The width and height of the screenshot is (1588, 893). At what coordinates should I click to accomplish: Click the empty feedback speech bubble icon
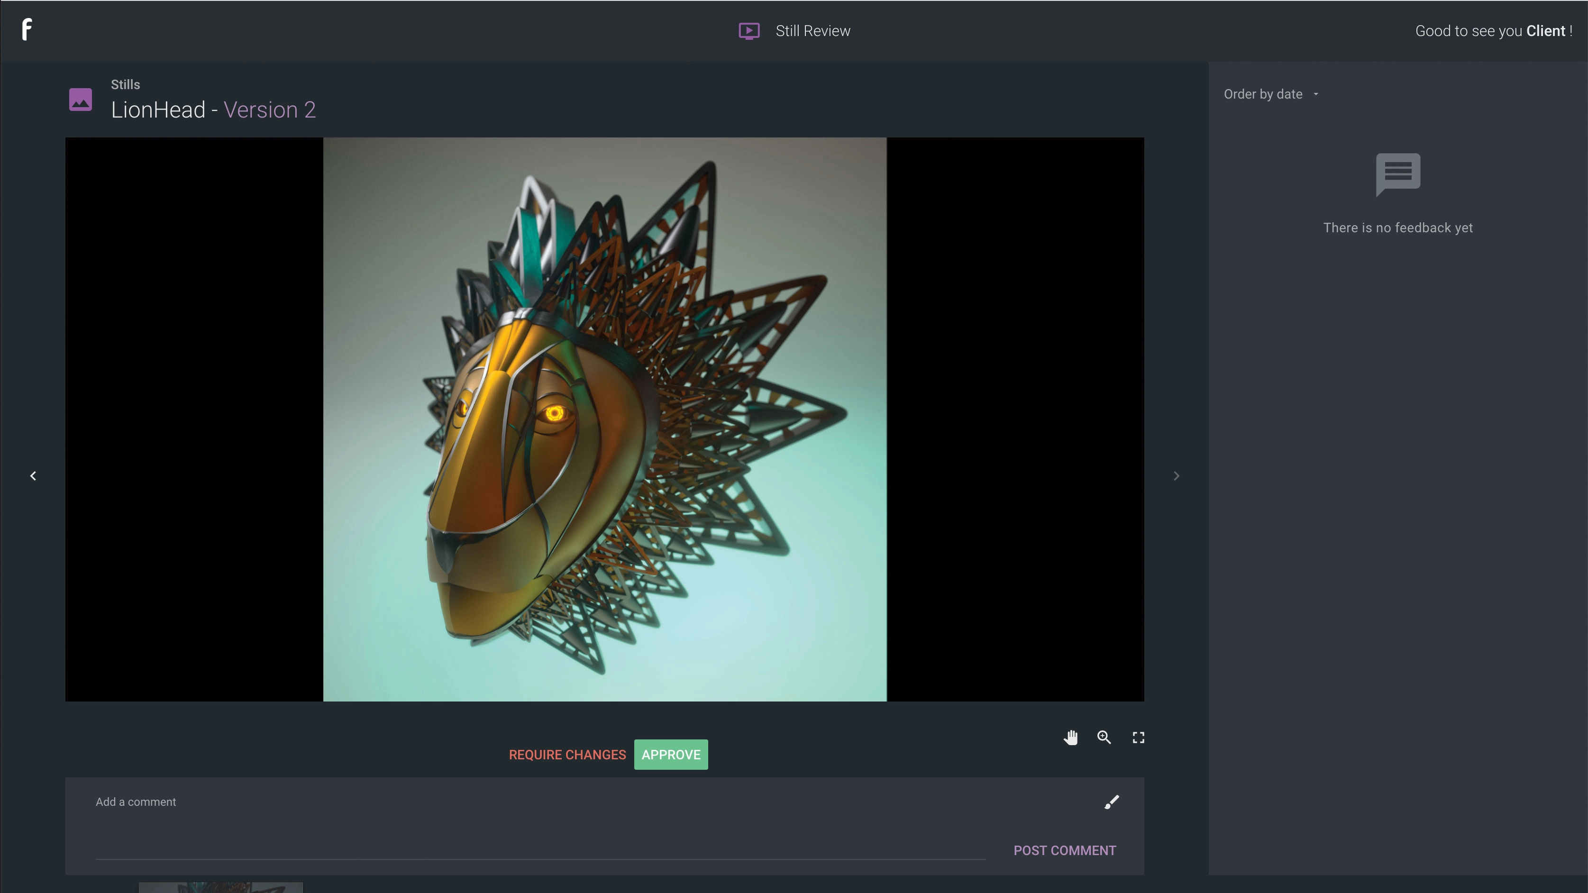(1397, 174)
